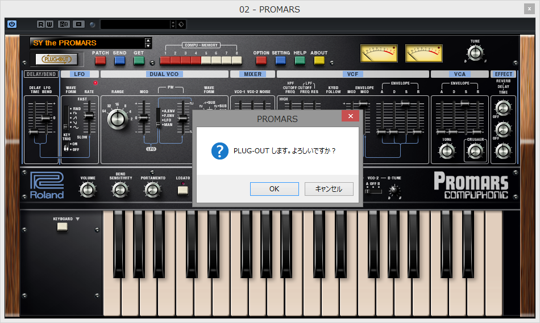Screen dimensions: 540x323
Task: Click the pulse width PW slider handle
Action: click(x=182, y=118)
